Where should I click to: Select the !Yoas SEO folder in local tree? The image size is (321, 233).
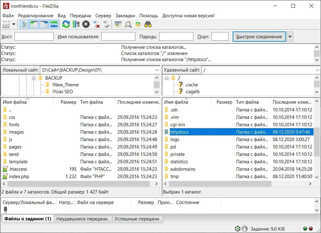tap(63, 92)
